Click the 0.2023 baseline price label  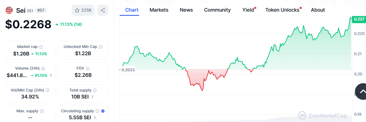[x=128, y=70]
